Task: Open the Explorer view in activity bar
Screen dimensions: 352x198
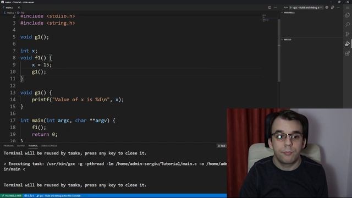Action: point(348,15)
